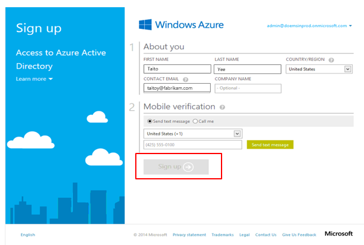The width and height of the screenshot is (364, 245).
Task: Click the About you heading
Action: 164,47
